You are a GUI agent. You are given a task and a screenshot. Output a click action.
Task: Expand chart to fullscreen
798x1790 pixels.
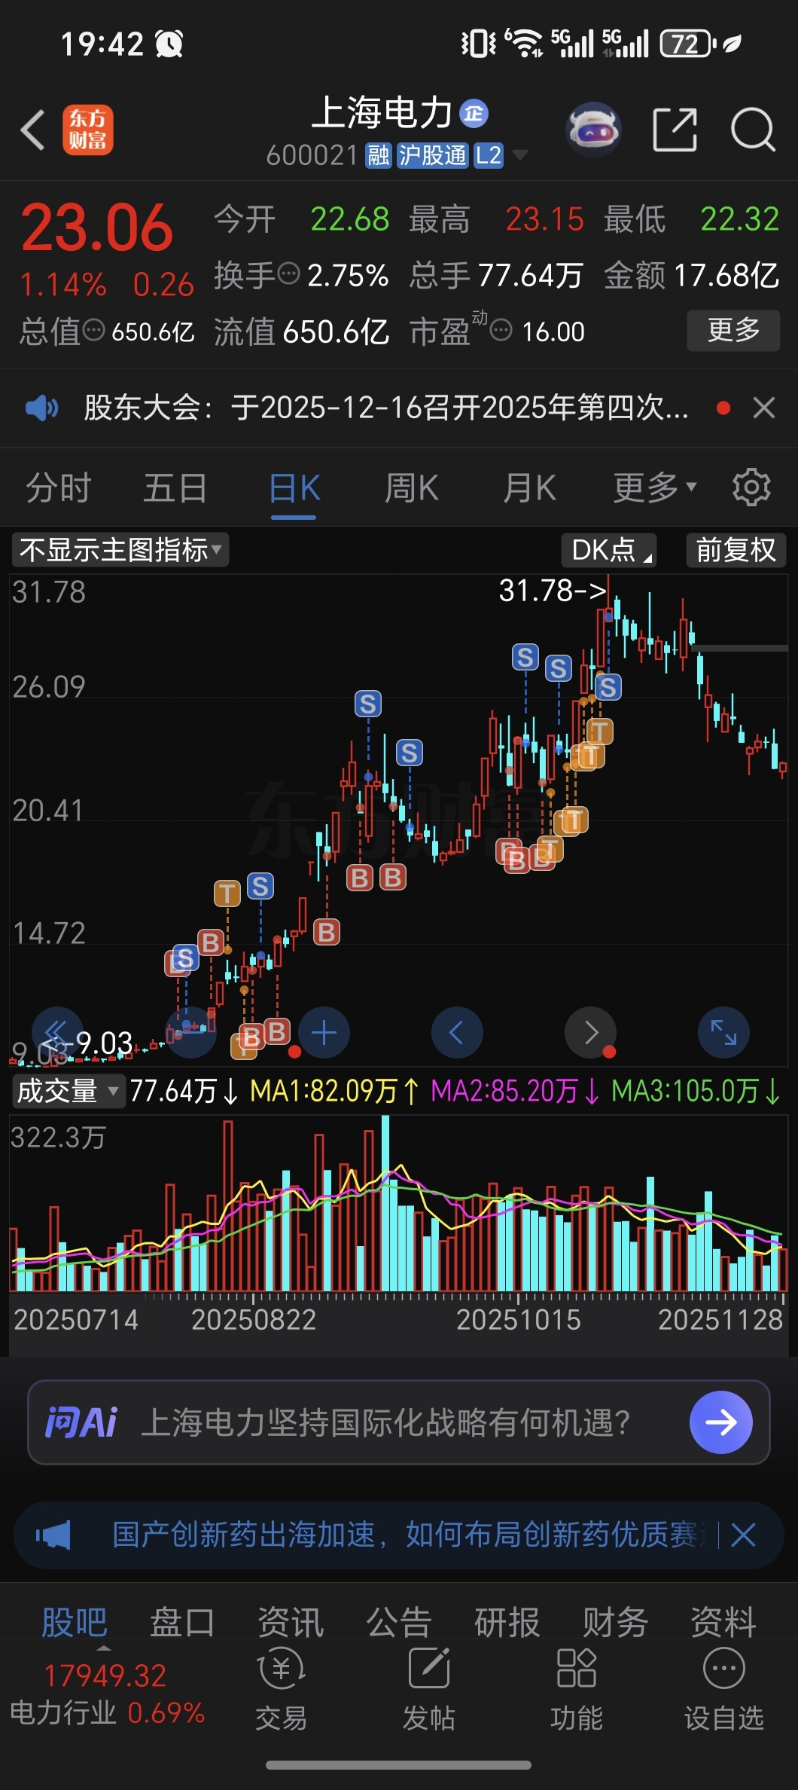pyautogui.click(x=723, y=1032)
